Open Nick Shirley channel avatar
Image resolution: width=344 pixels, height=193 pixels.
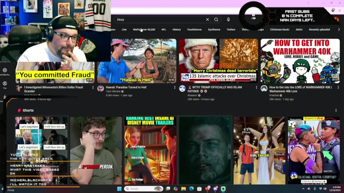pos(19,89)
